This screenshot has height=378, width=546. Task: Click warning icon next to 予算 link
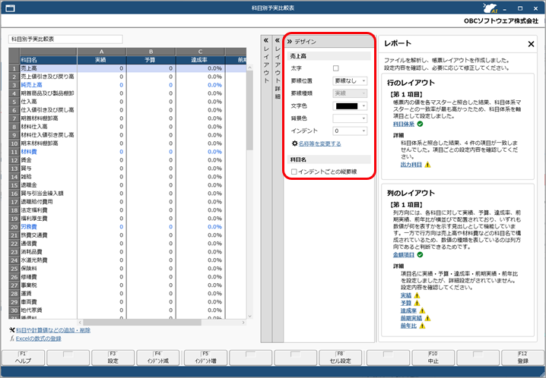pos(417,304)
